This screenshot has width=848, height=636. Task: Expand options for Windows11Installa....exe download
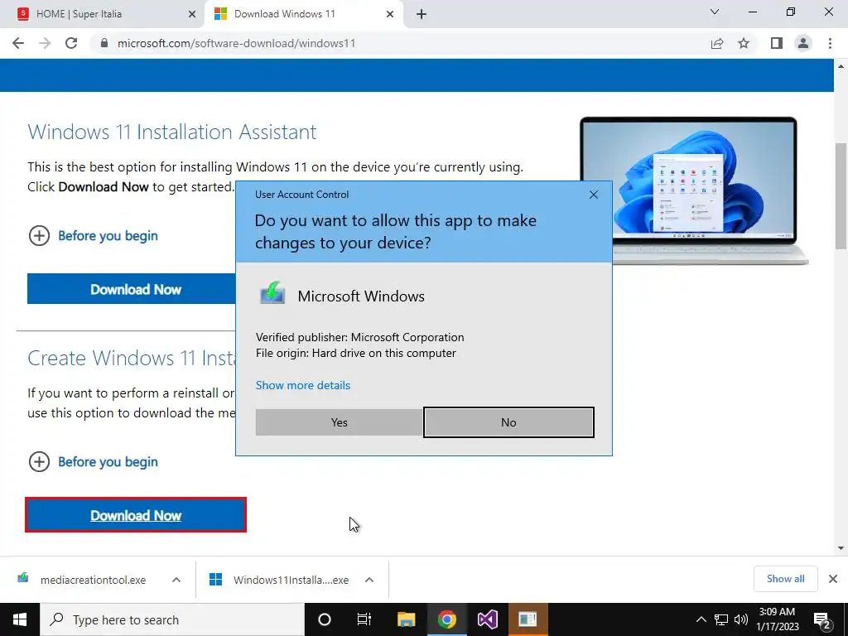(369, 580)
